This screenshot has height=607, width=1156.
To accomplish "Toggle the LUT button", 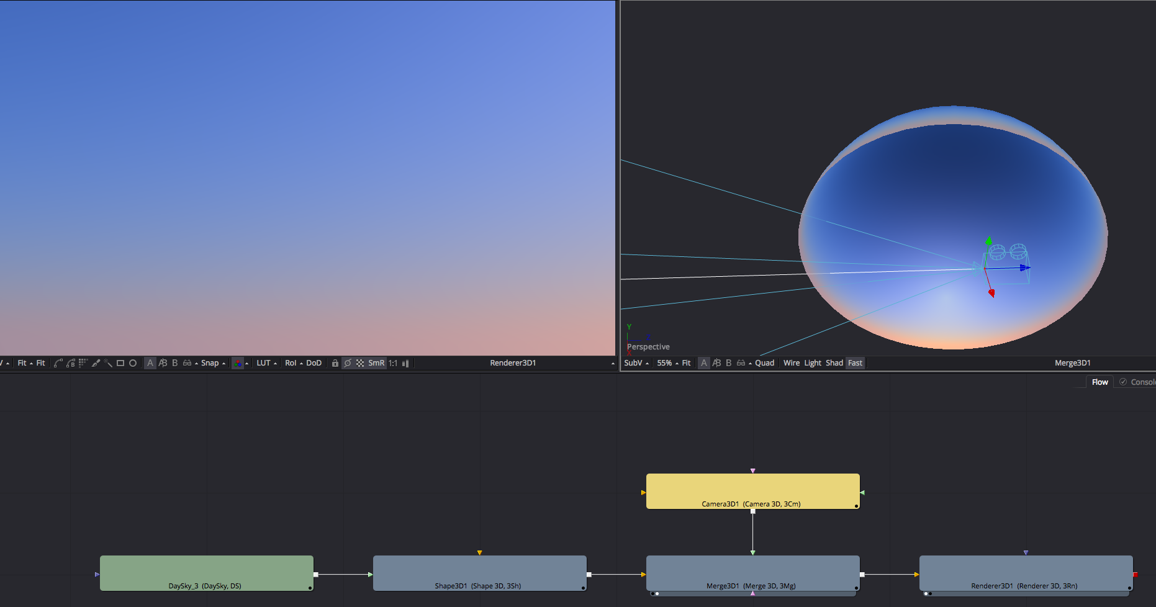I will (x=264, y=363).
